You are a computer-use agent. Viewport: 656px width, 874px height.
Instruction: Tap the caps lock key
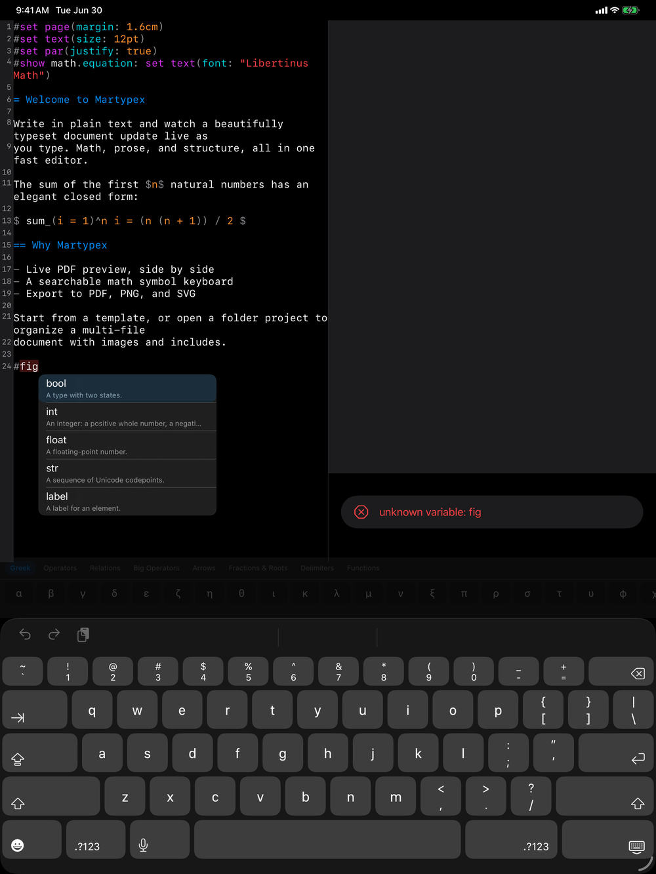(39, 753)
